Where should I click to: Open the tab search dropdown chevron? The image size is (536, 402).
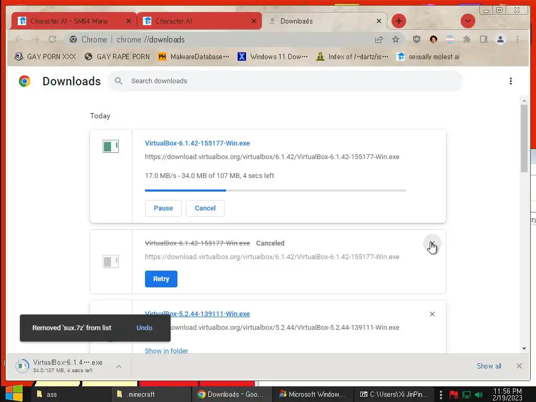(467, 21)
